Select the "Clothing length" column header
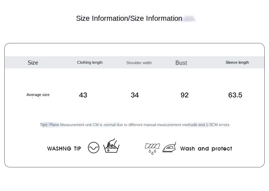 (90, 62)
